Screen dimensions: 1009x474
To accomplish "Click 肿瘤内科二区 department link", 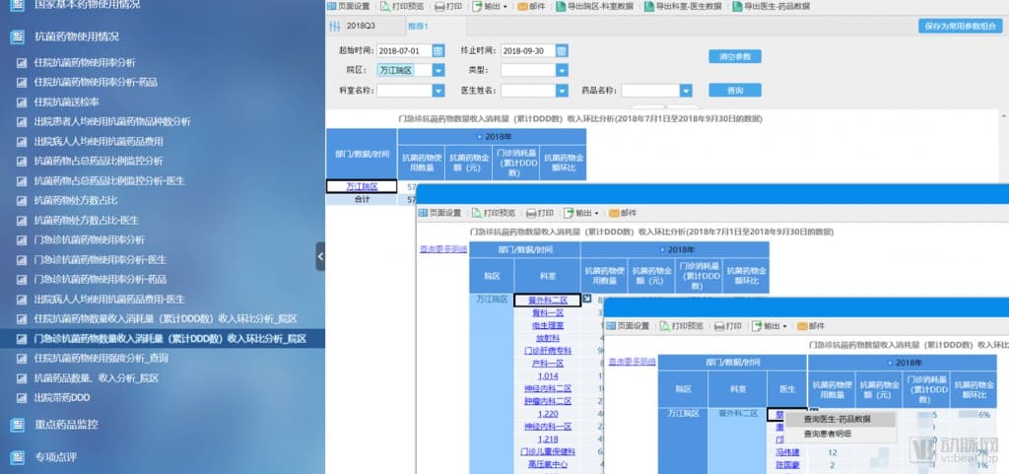I will [x=548, y=401].
